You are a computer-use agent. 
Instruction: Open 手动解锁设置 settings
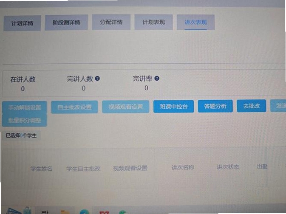coord(25,107)
